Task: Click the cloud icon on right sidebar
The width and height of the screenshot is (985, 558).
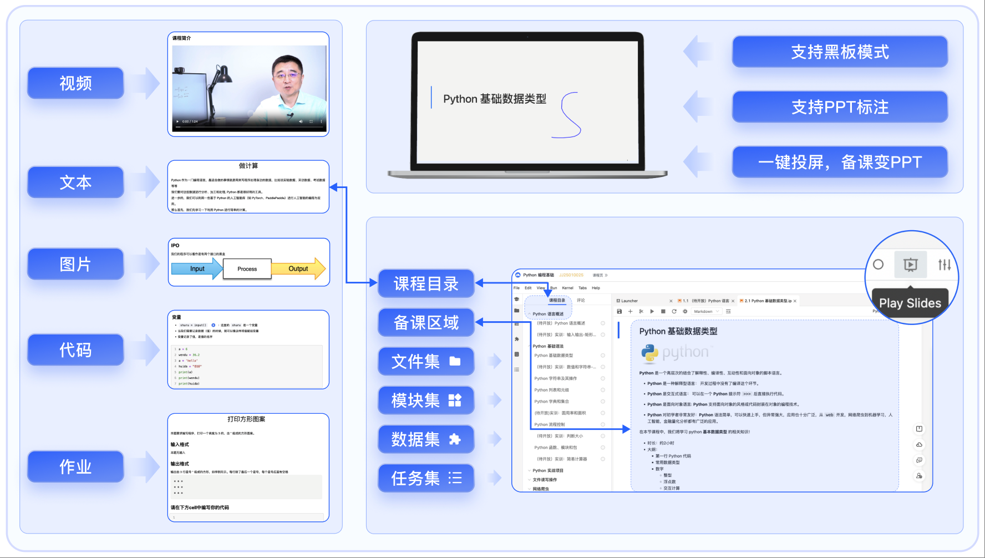Action: click(x=919, y=445)
